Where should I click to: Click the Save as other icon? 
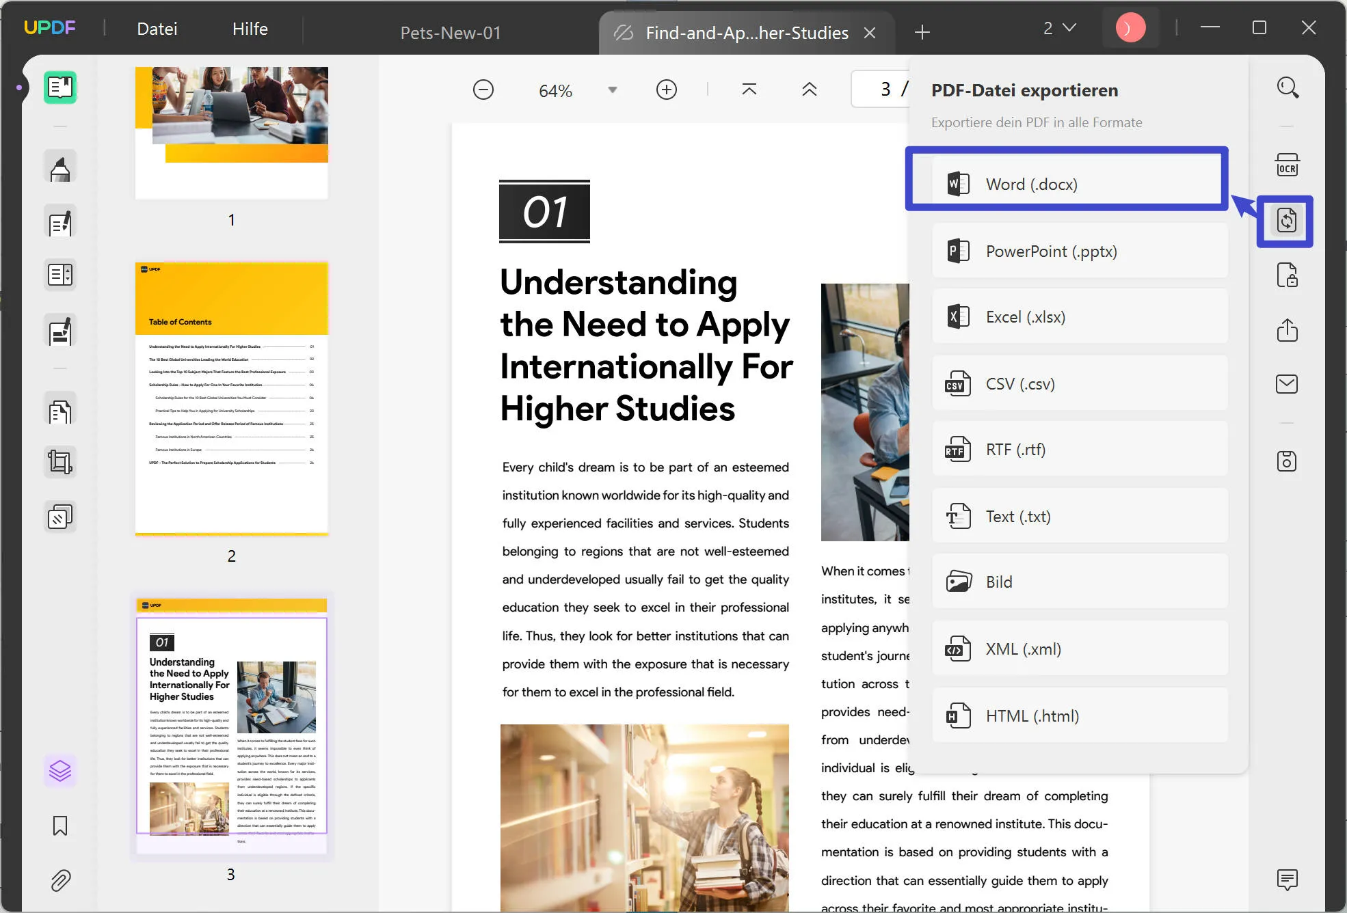(1287, 461)
